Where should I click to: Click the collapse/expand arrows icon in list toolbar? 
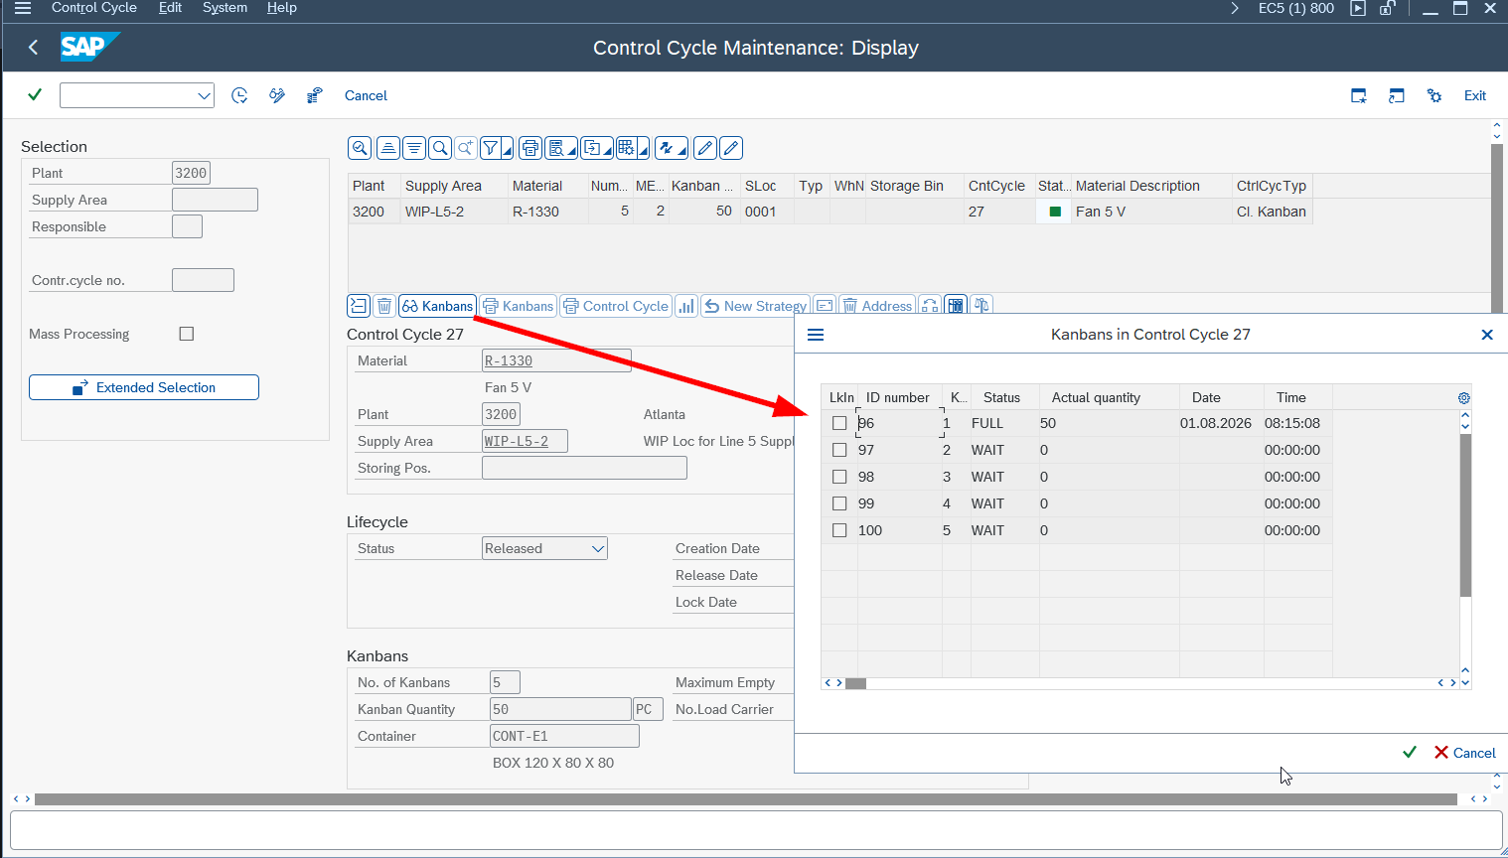coord(668,148)
